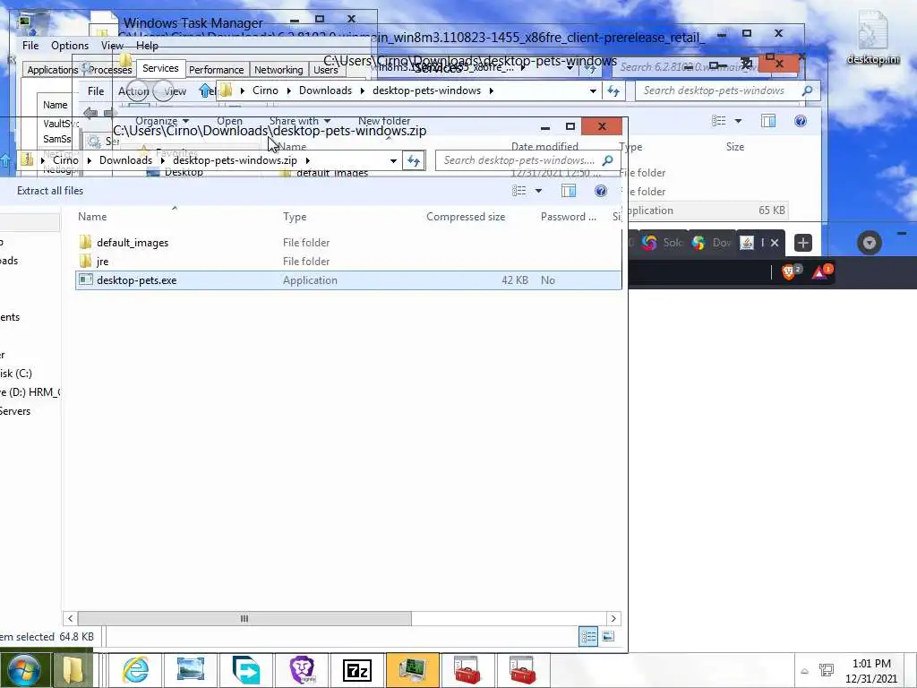Switch to Task Manager Performance tab
The width and height of the screenshot is (917, 688).
216,70
